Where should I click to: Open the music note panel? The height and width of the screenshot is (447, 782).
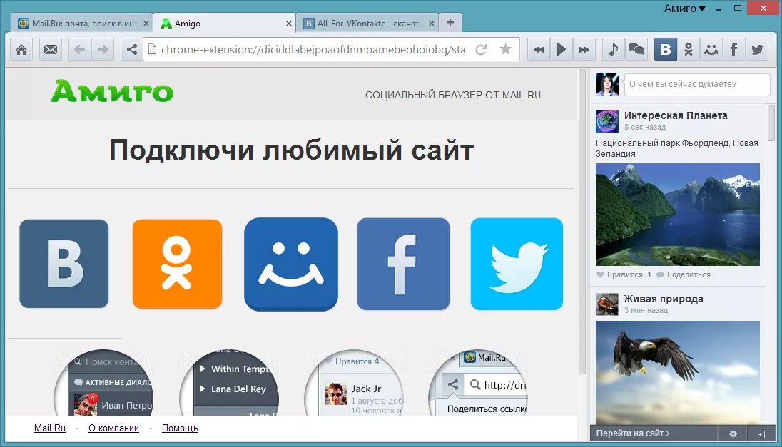pyautogui.click(x=614, y=49)
